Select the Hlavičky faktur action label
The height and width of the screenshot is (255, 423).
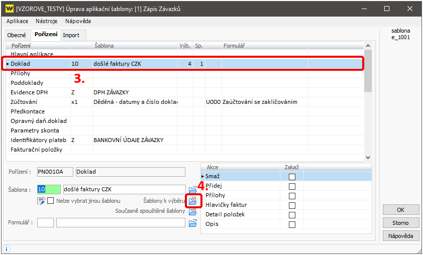tap(226, 205)
